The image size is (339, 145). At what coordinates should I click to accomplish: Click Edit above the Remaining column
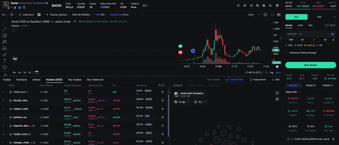coord(161,85)
